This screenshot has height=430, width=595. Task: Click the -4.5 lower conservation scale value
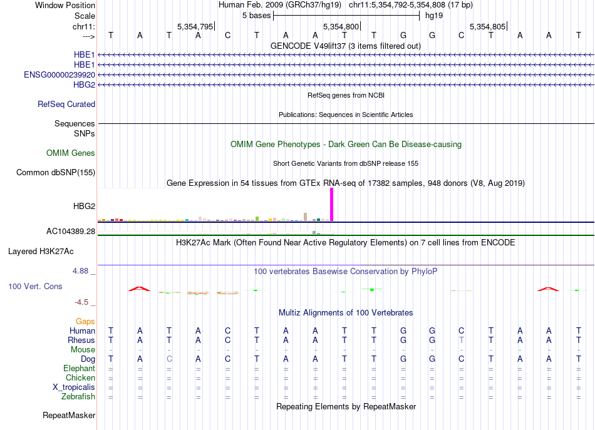click(x=81, y=302)
